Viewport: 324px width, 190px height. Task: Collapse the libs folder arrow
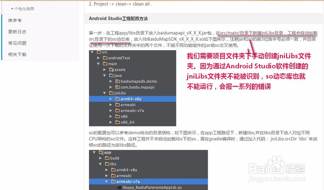coord(100,164)
